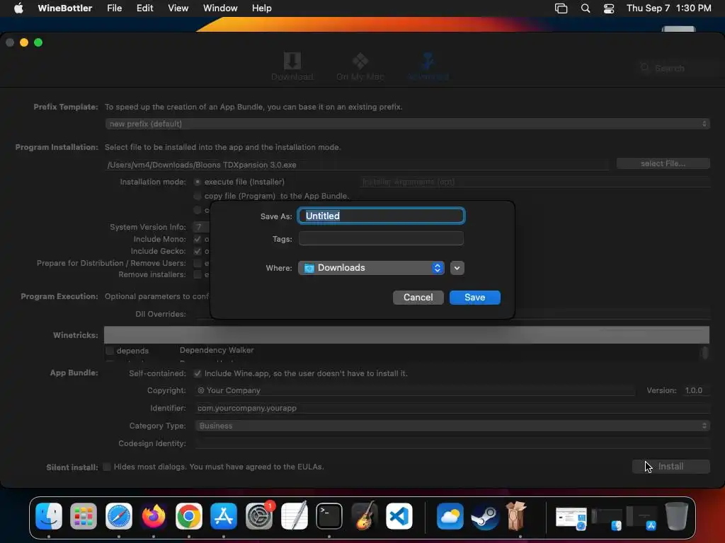725x543 pixels.
Task: Open Google Chrome from the Dock
Action: (x=188, y=515)
